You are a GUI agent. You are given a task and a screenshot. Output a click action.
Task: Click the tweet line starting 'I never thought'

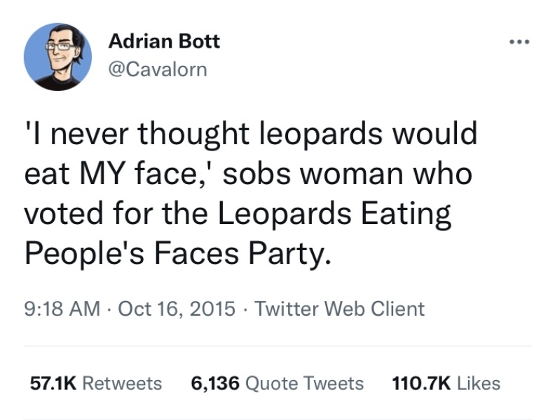coord(250,134)
